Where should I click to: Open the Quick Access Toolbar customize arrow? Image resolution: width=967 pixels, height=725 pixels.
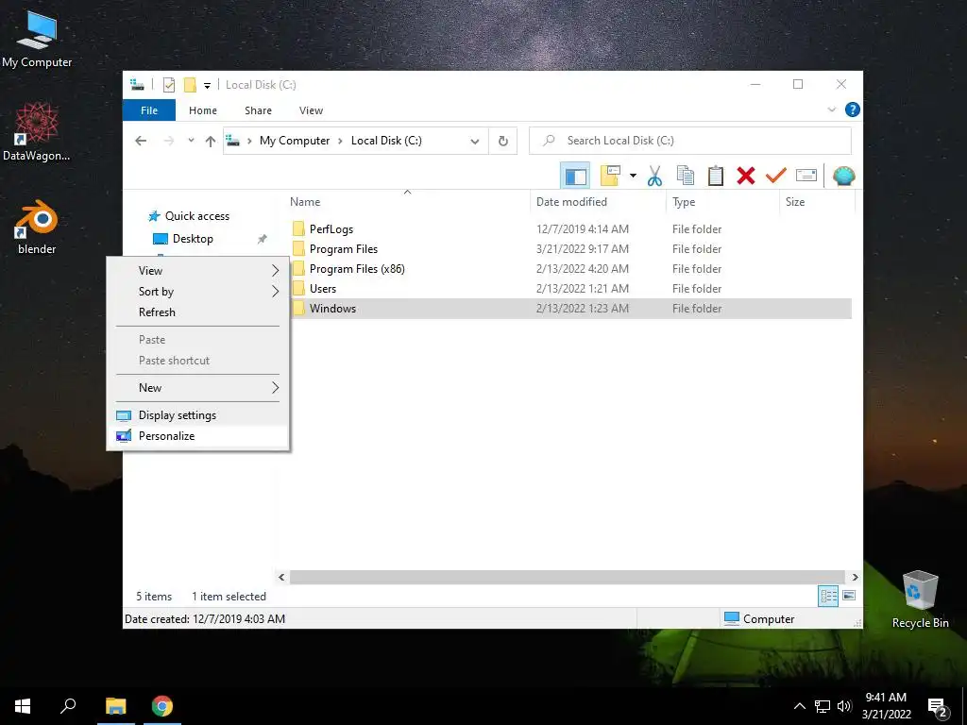point(207,86)
